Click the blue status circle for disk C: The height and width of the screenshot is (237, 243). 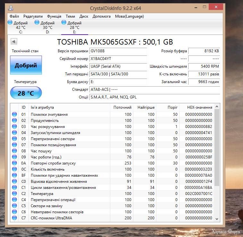(10, 22)
